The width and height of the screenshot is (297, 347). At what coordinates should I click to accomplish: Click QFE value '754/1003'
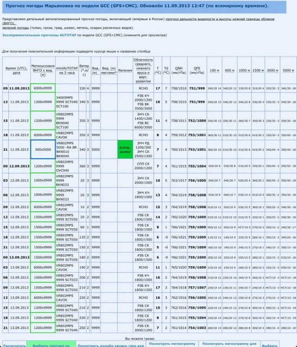pyautogui.click(x=197, y=327)
